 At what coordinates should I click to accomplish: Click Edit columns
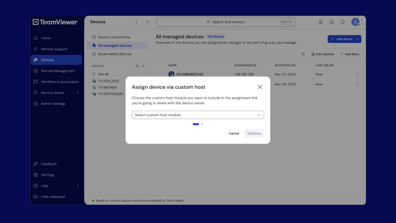tap(322, 54)
